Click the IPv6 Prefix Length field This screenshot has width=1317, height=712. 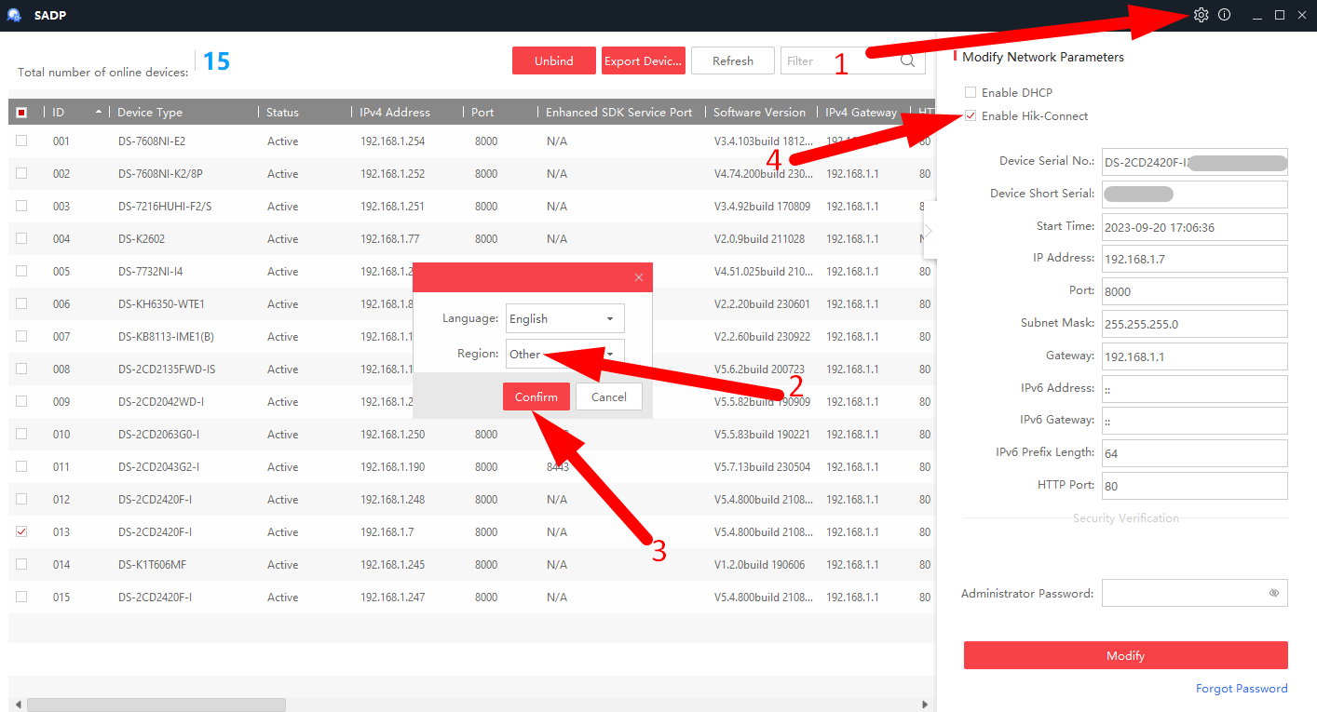click(x=1194, y=453)
